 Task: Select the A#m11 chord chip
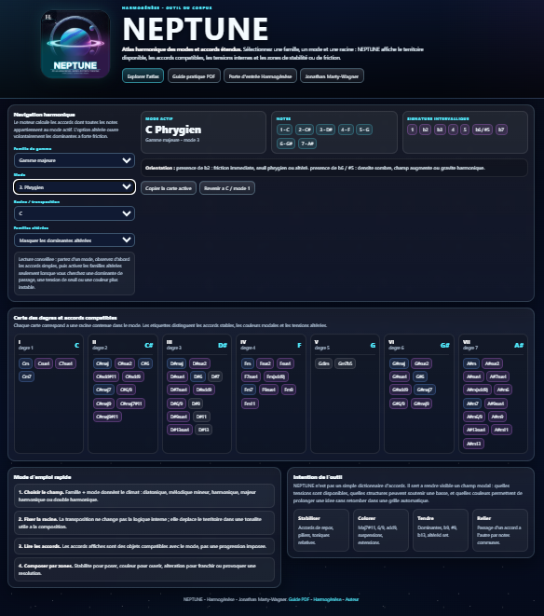501,430
